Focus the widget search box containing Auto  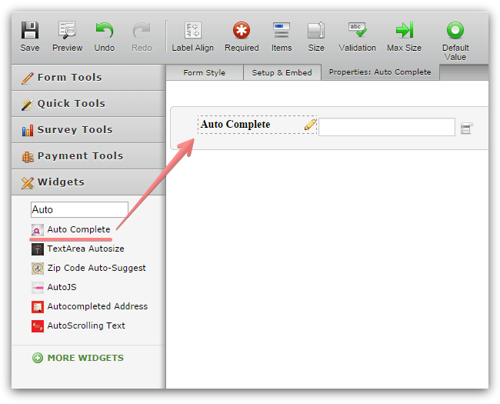[x=79, y=209]
